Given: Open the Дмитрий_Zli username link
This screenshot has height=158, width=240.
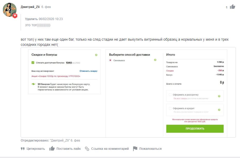Looking at the screenshot, I should 30,7.
